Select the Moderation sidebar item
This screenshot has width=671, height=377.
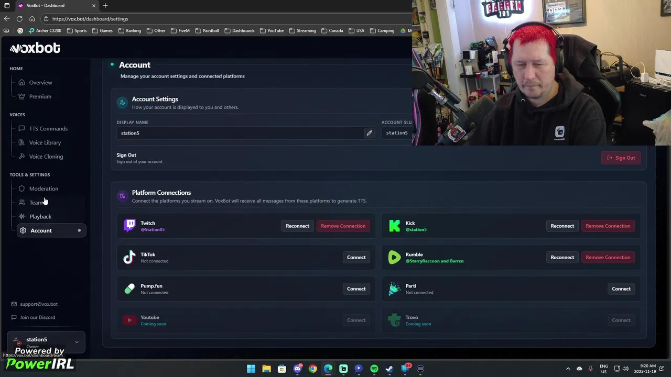[x=44, y=188]
